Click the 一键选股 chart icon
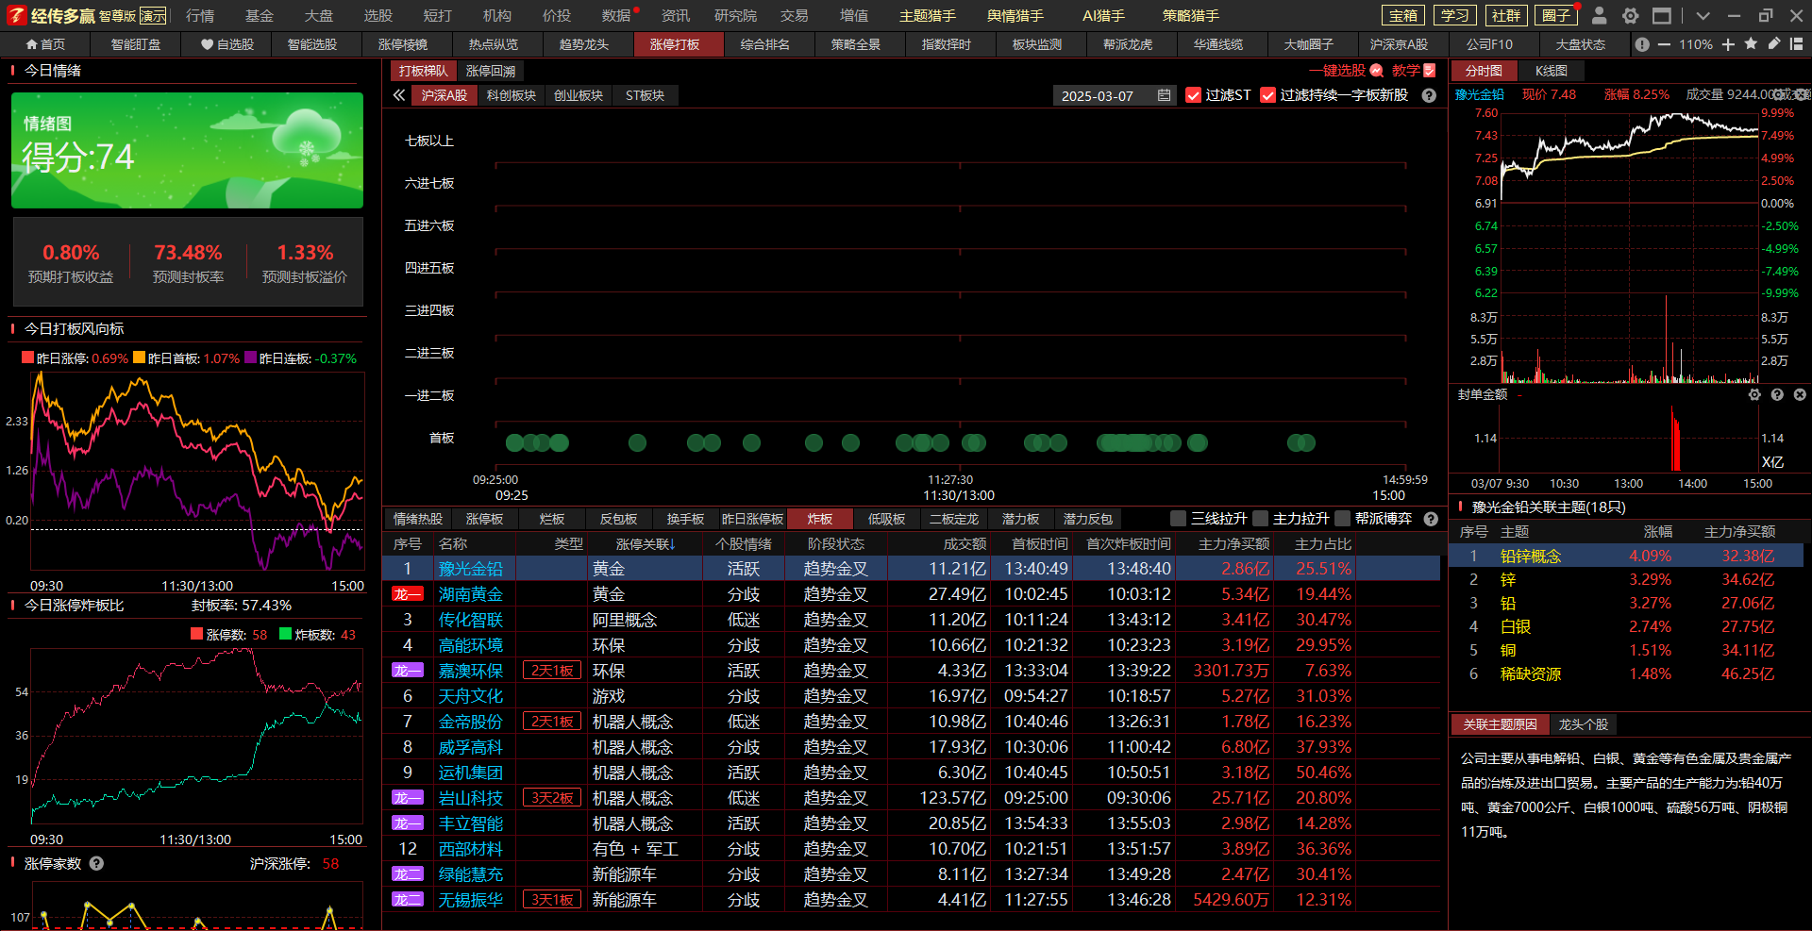Viewport: 1812px width, 931px height. (1376, 71)
